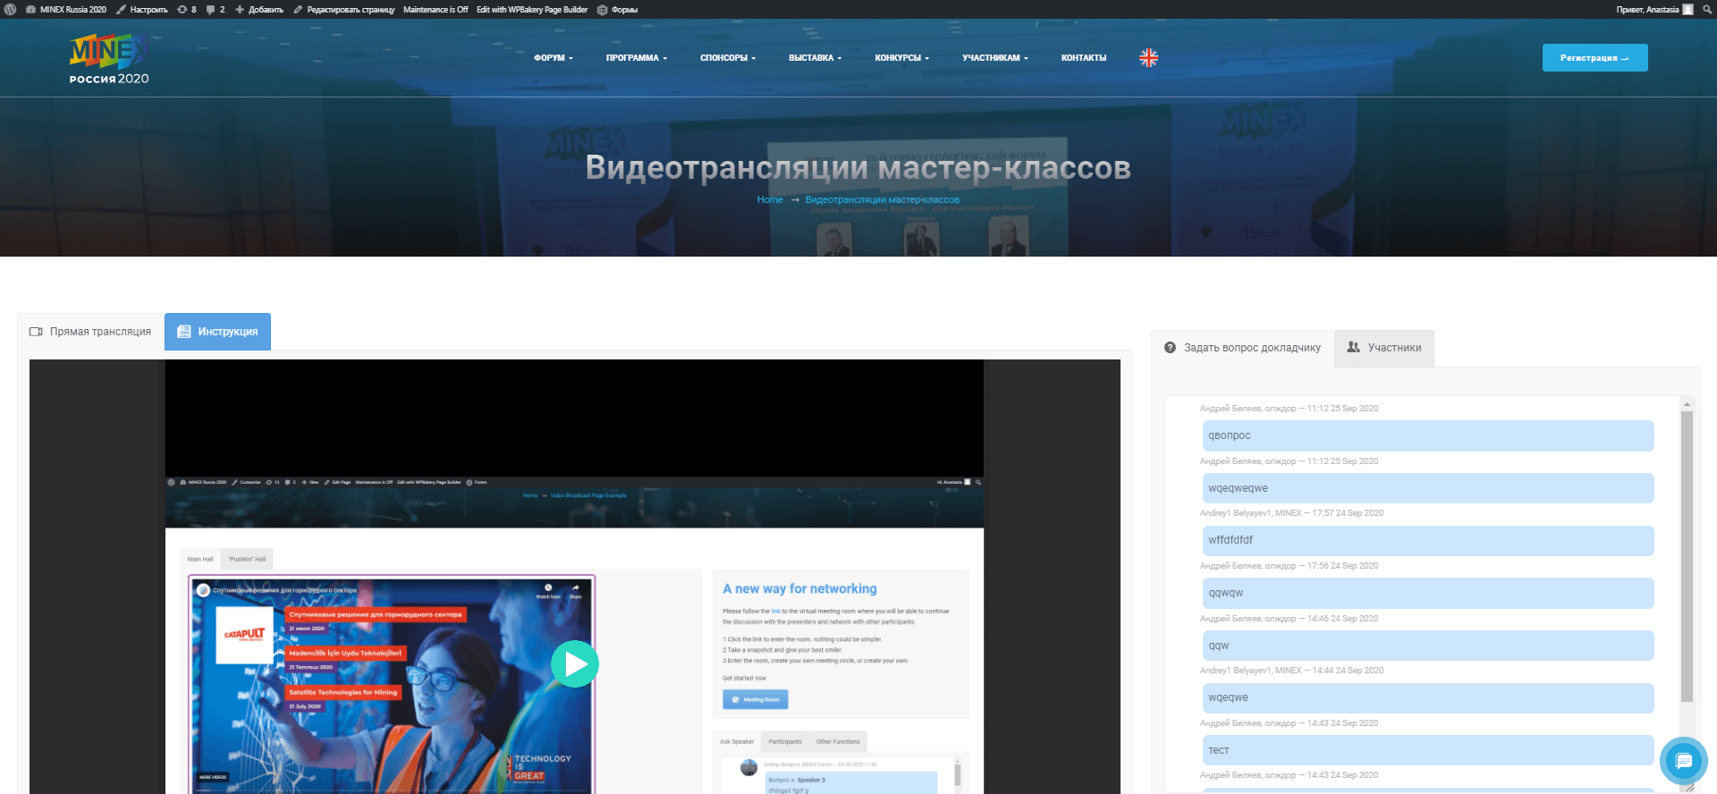
Task: Expand the УЧАСТНИКАМ dropdown menu
Action: click(994, 58)
